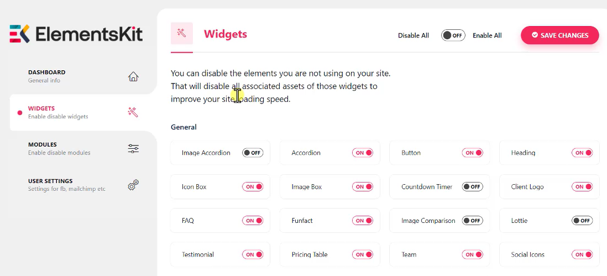
Task: Click the pink Widgets header wand icon
Action: click(x=181, y=33)
